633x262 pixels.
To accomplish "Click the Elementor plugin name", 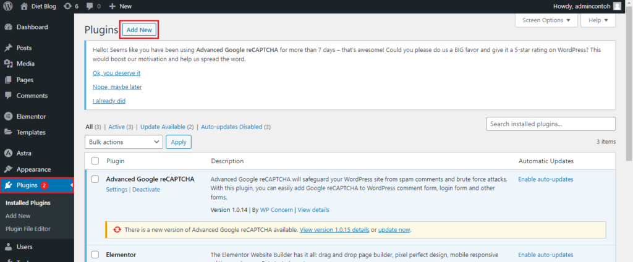I will point(121,255).
